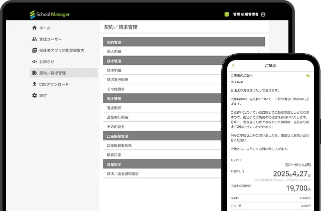Expand the 個人明細 row chevron
Screen dimensions: 321x211
pyautogui.click(x=259, y=52)
